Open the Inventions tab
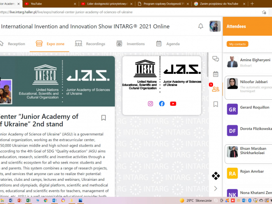The image size is (272, 204). tap(130, 44)
